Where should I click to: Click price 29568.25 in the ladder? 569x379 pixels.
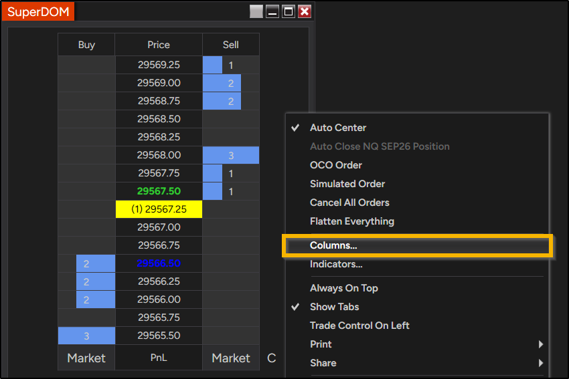point(159,137)
